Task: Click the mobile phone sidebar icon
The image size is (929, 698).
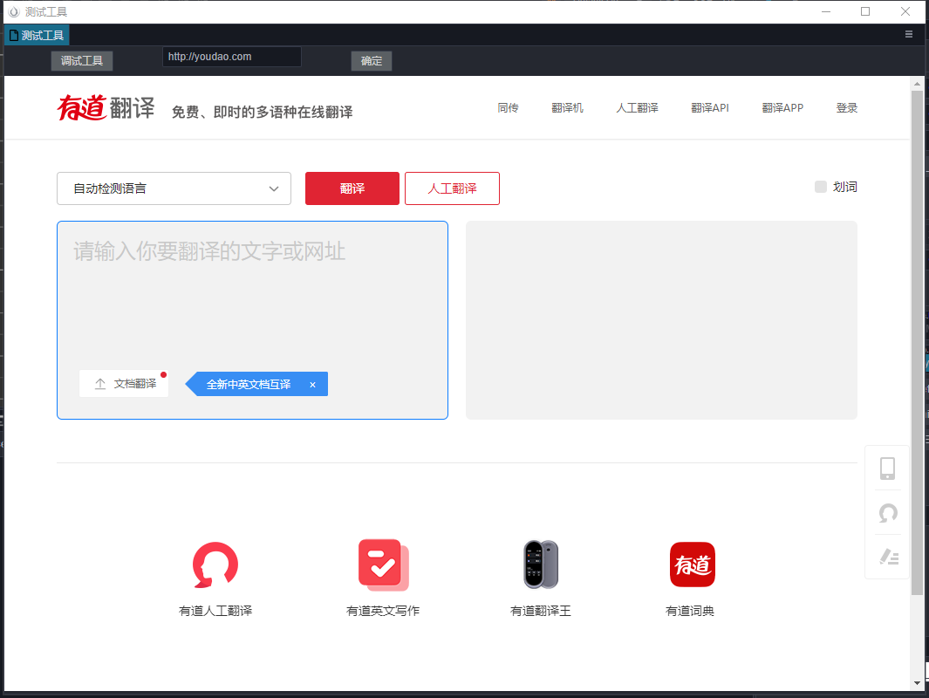Action: [x=887, y=469]
